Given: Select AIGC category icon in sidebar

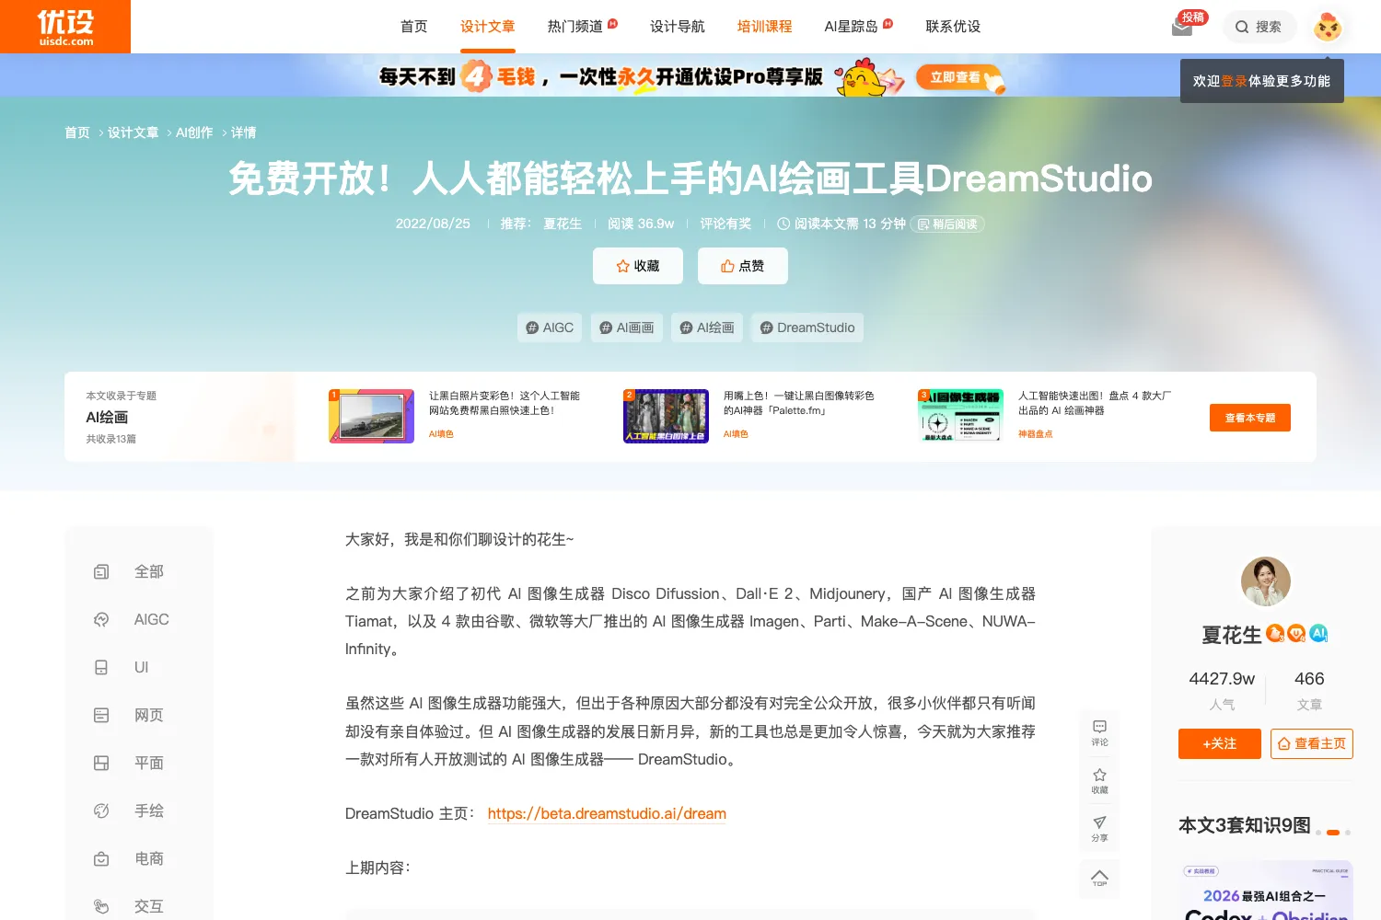Looking at the screenshot, I should point(101,619).
